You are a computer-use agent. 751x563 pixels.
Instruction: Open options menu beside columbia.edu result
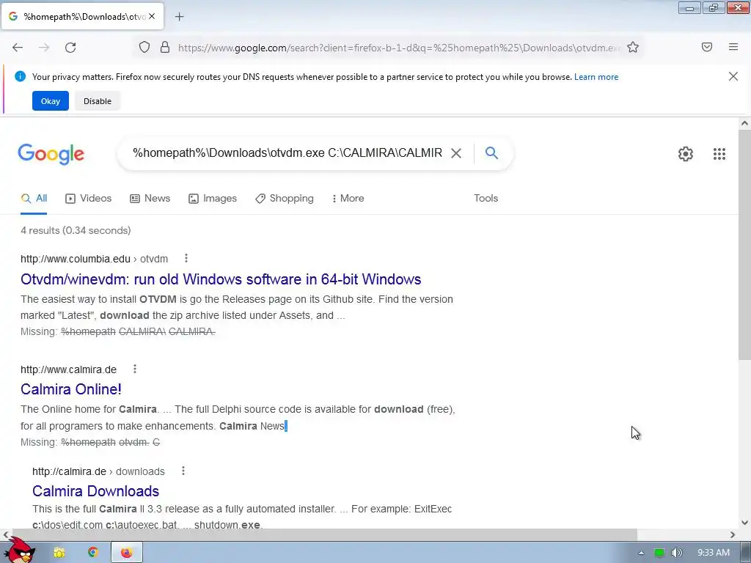[186, 259]
